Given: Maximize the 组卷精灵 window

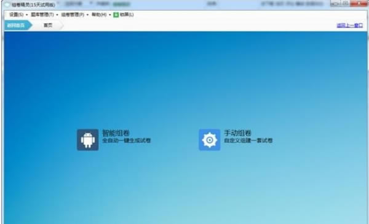Looking at the screenshot, I should pyautogui.click(x=346, y=3).
